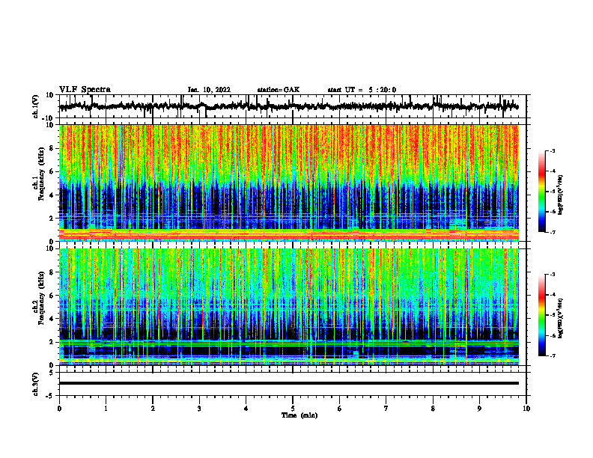Select the date "Jan. 10, 2022"
593x458 pixels.
209,90
